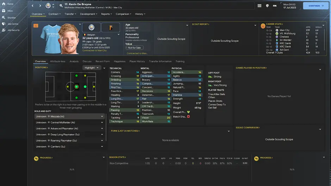Click Kevin De Bruyne player portrait
331x186 pixels.
click(x=69, y=39)
